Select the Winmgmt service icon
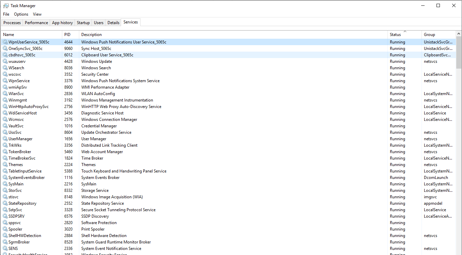462x255 pixels. pos(5,100)
